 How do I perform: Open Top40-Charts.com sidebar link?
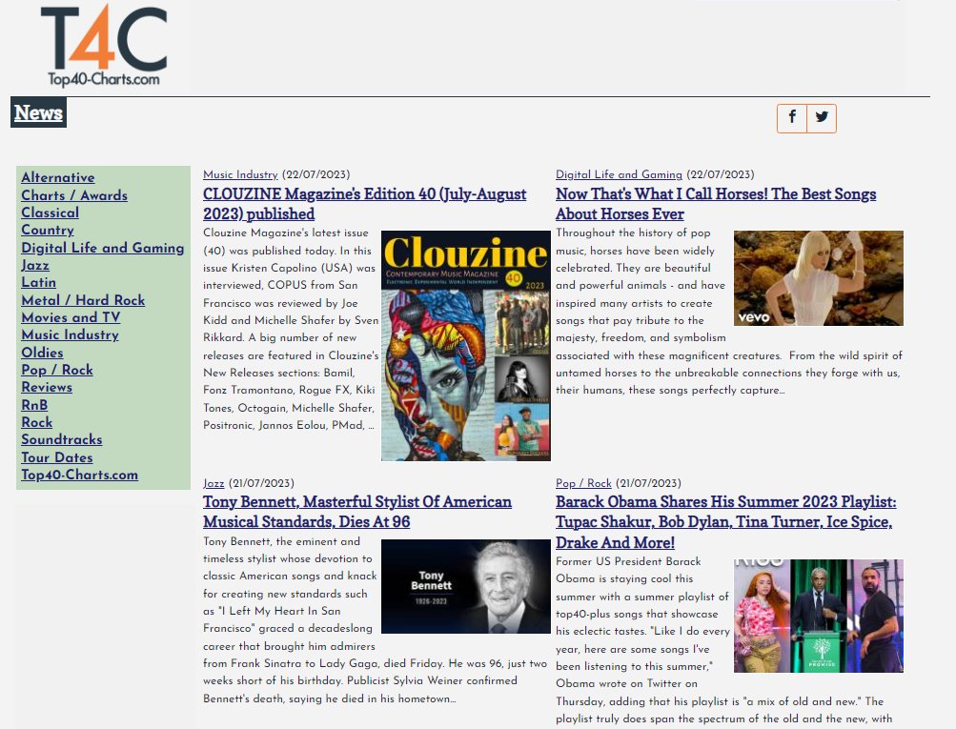(x=80, y=475)
